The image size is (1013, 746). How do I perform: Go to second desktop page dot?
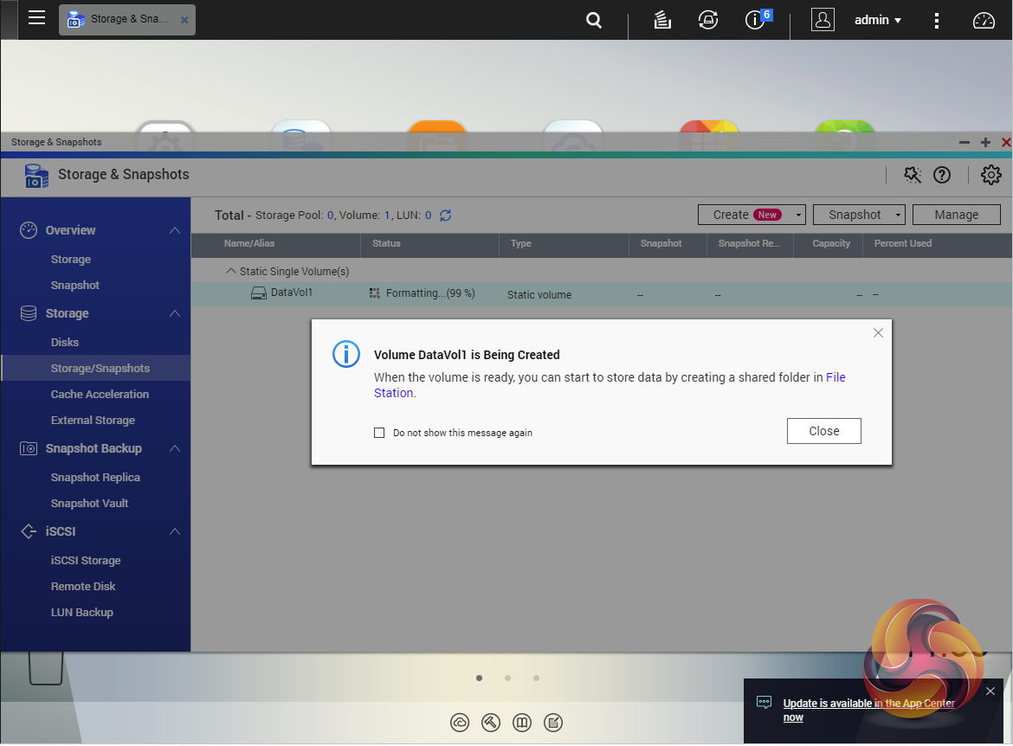click(x=507, y=678)
